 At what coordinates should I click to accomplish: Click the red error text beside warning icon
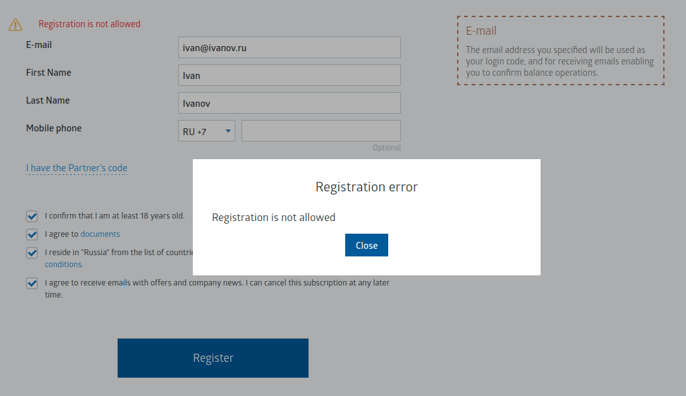(x=89, y=24)
